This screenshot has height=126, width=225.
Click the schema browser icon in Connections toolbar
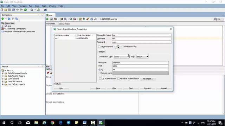[x=17, y=19]
